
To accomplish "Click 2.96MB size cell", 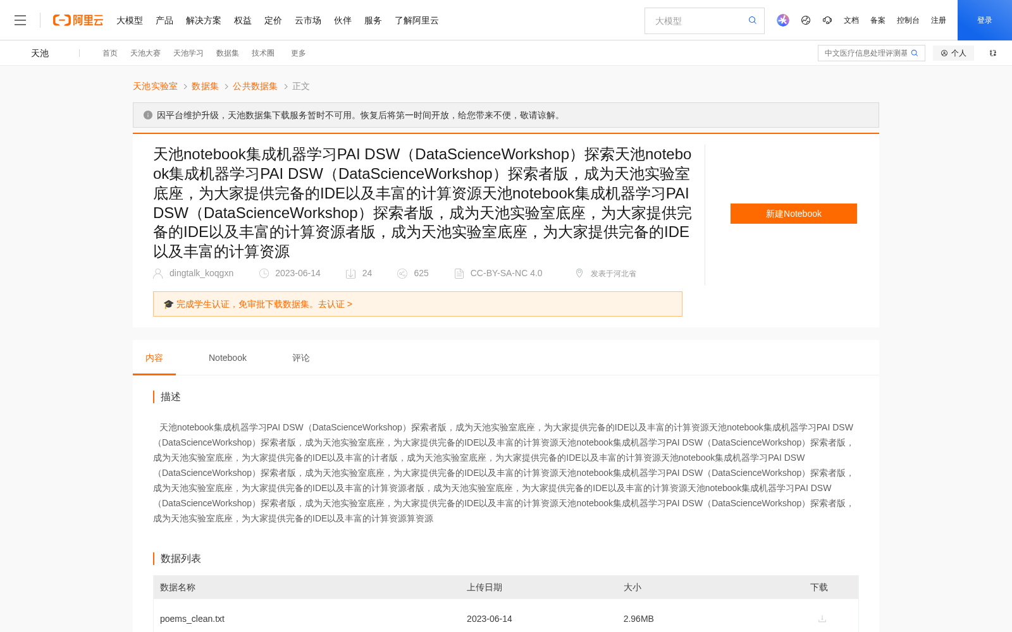I will click(639, 619).
